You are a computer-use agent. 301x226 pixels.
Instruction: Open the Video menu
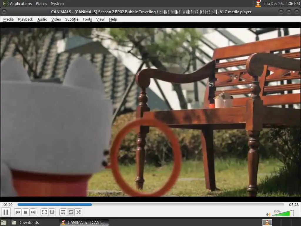click(x=56, y=19)
